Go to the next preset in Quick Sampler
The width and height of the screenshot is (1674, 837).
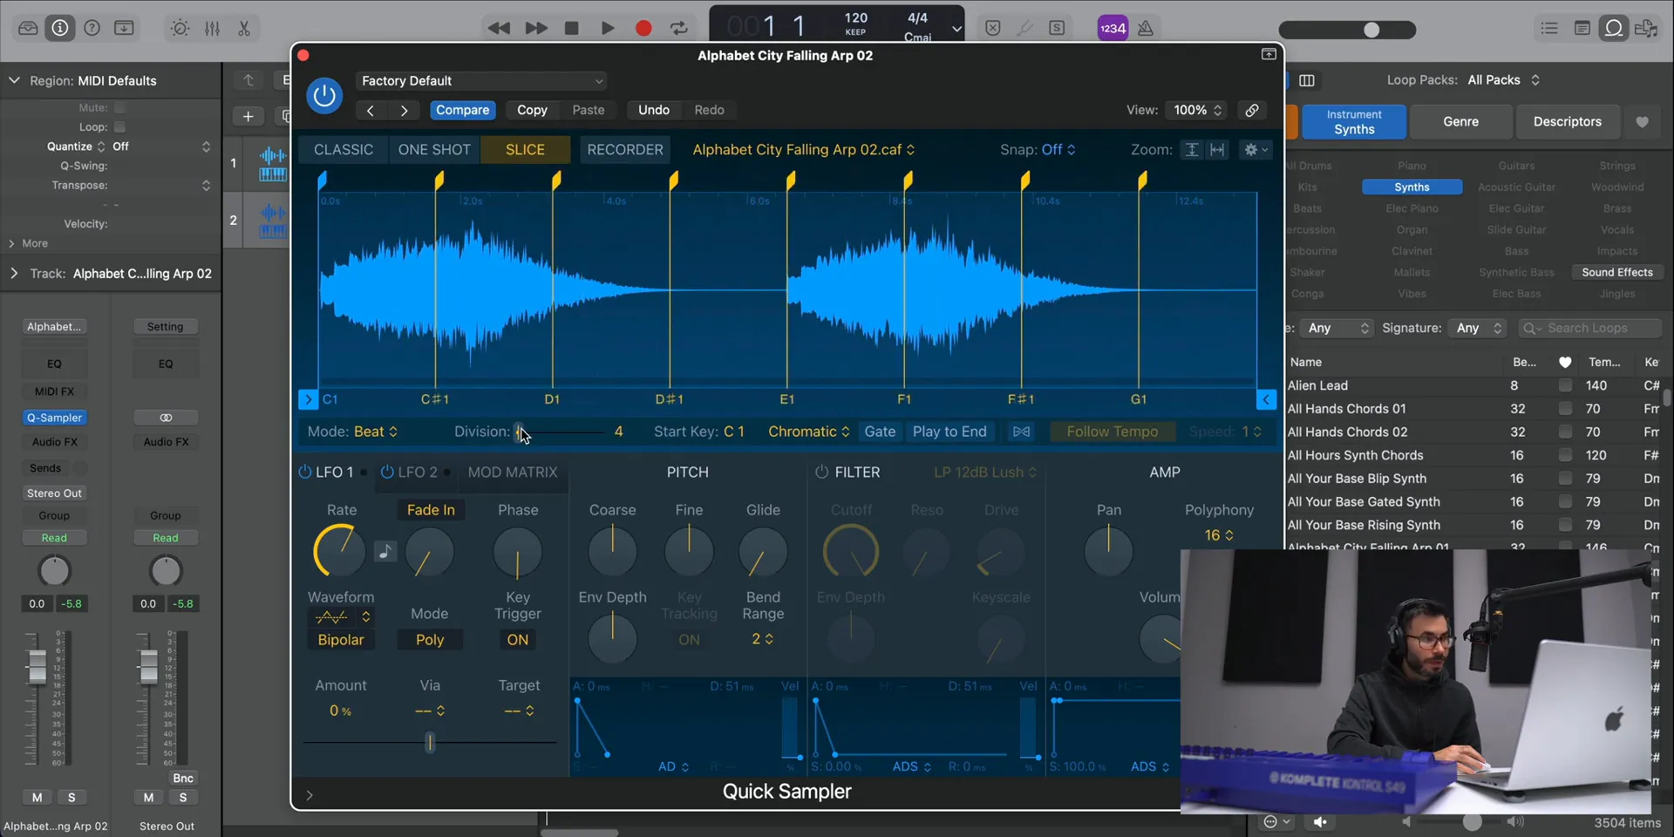click(x=404, y=110)
